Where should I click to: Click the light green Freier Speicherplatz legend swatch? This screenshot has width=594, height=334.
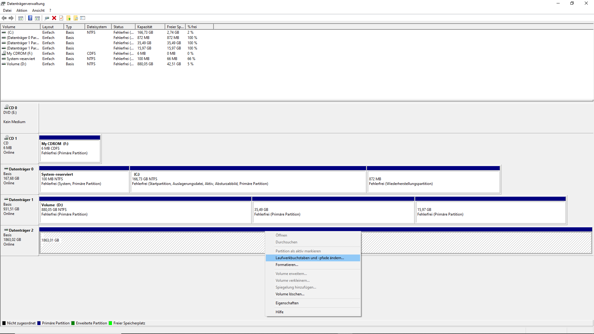click(110, 323)
